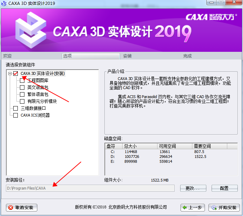Start installation with 开始安装 button

coord(224,208)
